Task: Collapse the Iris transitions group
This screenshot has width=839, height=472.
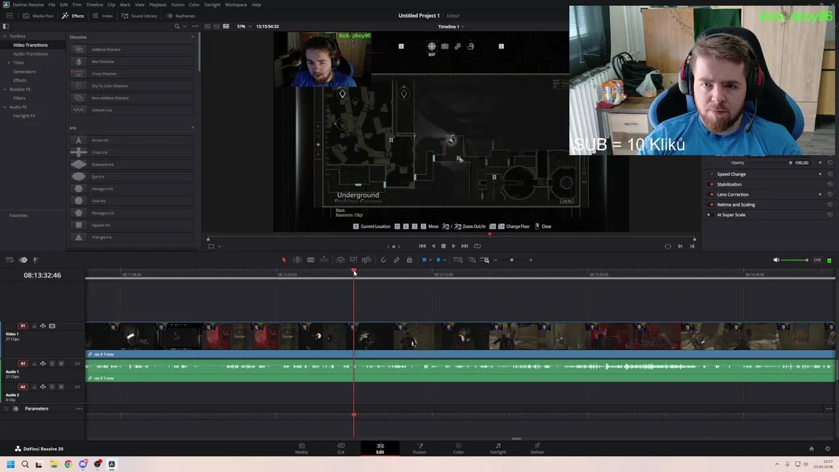Action: (x=193, y=128)
